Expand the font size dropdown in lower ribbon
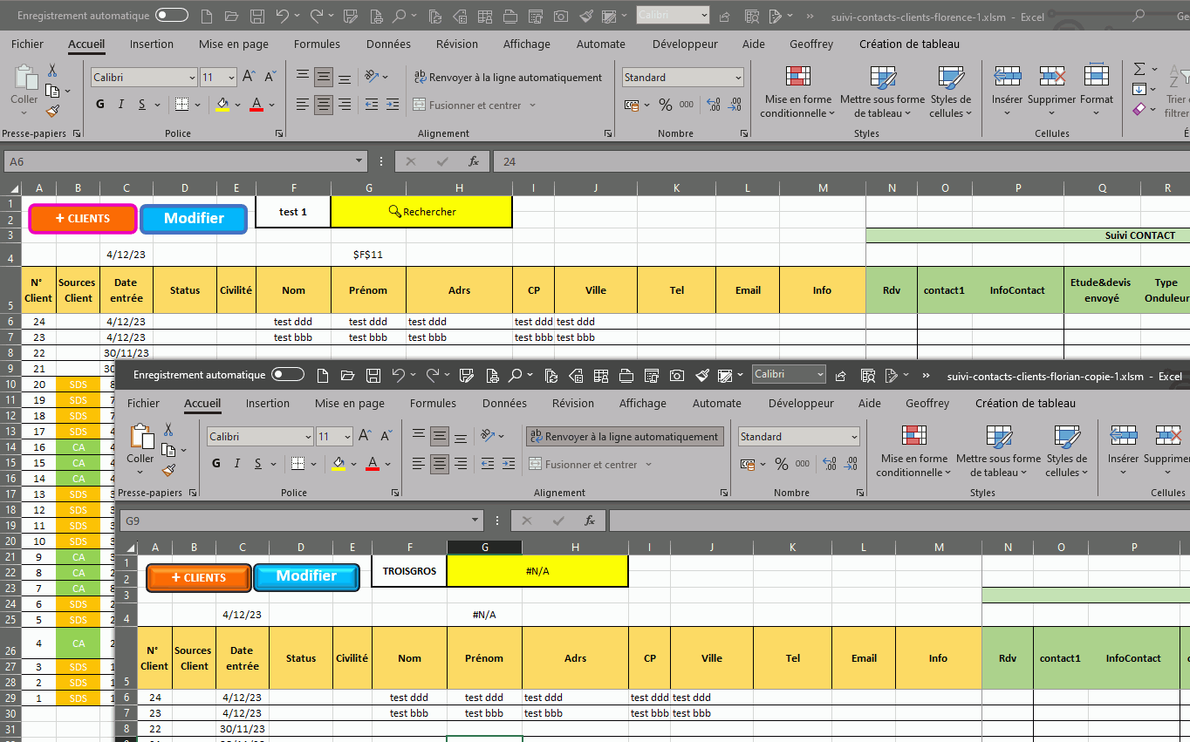This screenshot has width=1190, height=742. click(346, 437)
